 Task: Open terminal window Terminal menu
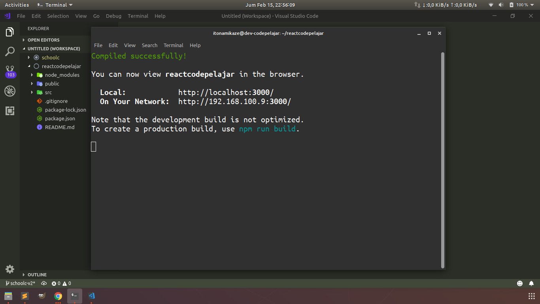tap(174, 45)
